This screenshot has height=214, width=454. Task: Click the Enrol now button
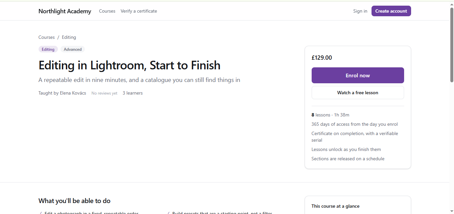click(358, 75)
